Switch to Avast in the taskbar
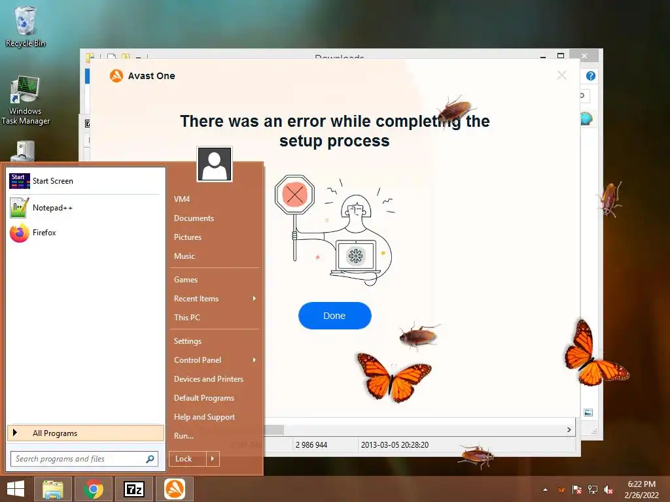 [174, 489]
